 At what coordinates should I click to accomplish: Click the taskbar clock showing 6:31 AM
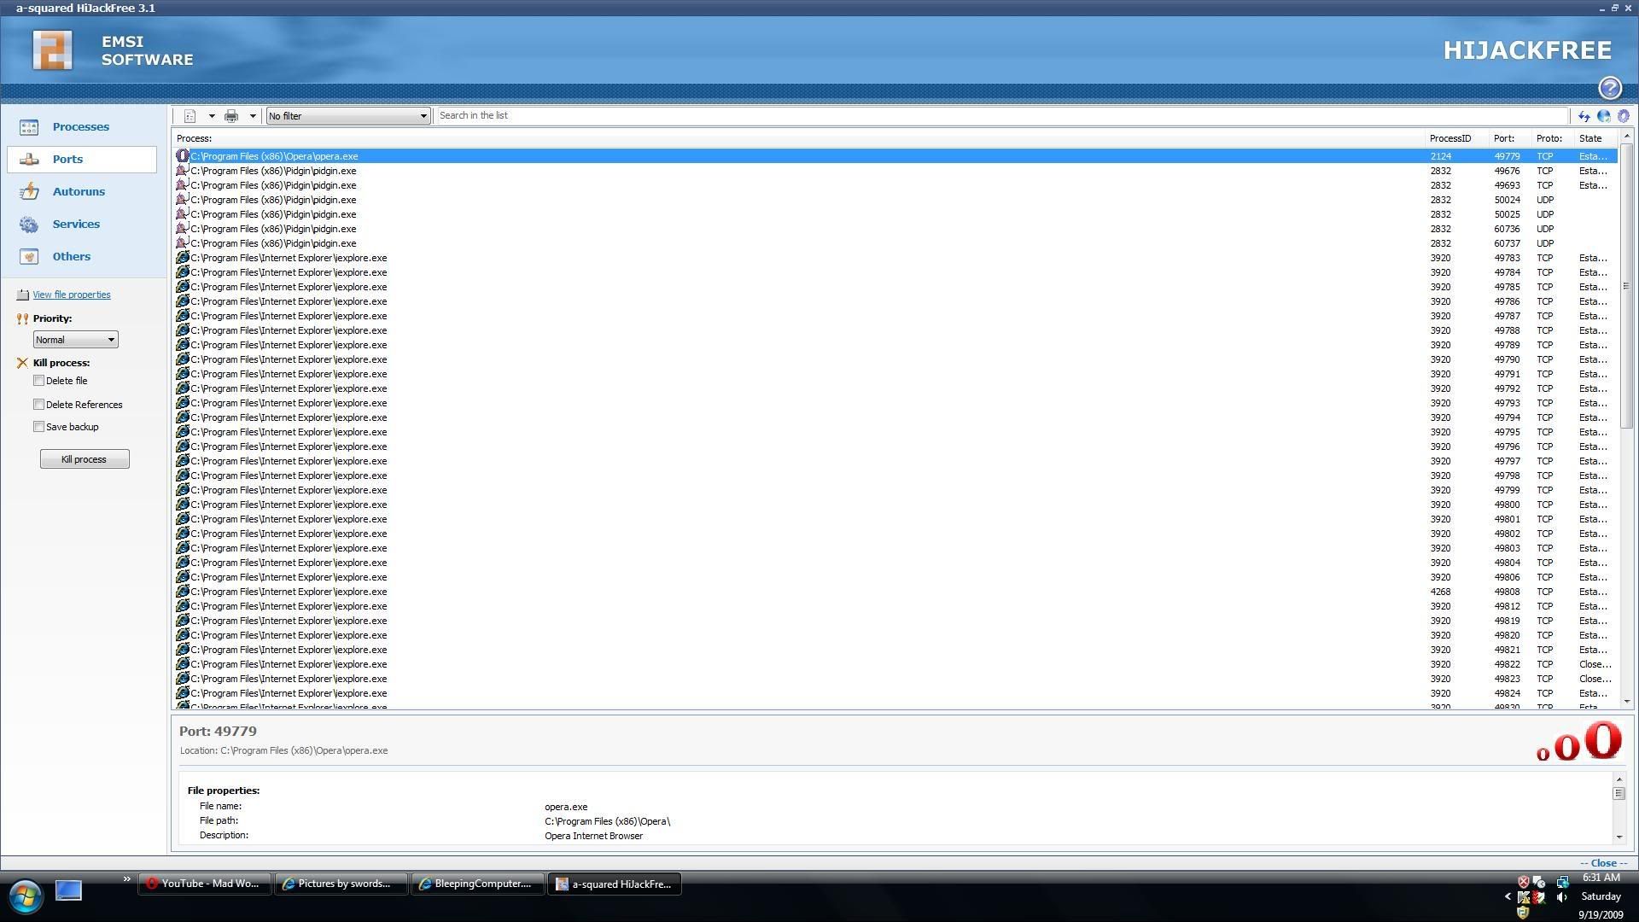[1601, 878]
